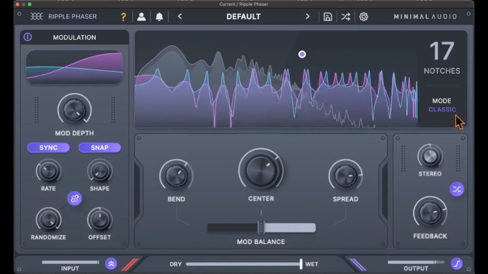Click the RIPPLE PHASER title text
This screenshot has width=488, height=274.
[x=72, y=17]
